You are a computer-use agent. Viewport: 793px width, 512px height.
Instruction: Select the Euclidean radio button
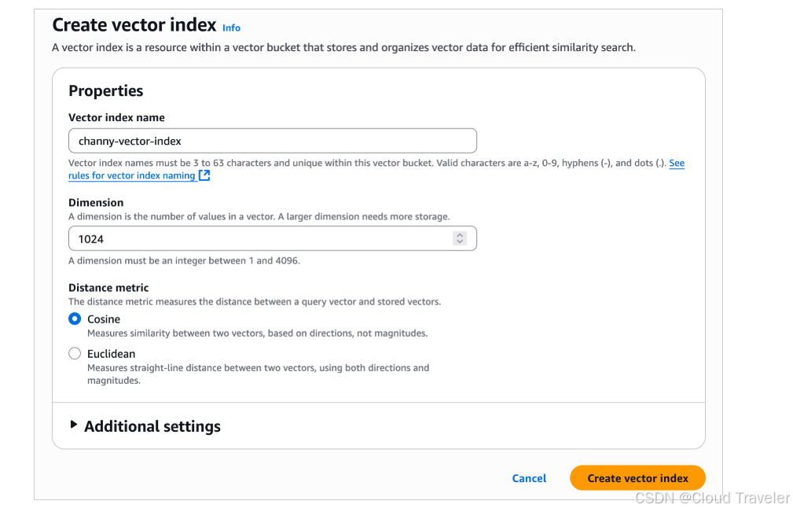(75, 354)
